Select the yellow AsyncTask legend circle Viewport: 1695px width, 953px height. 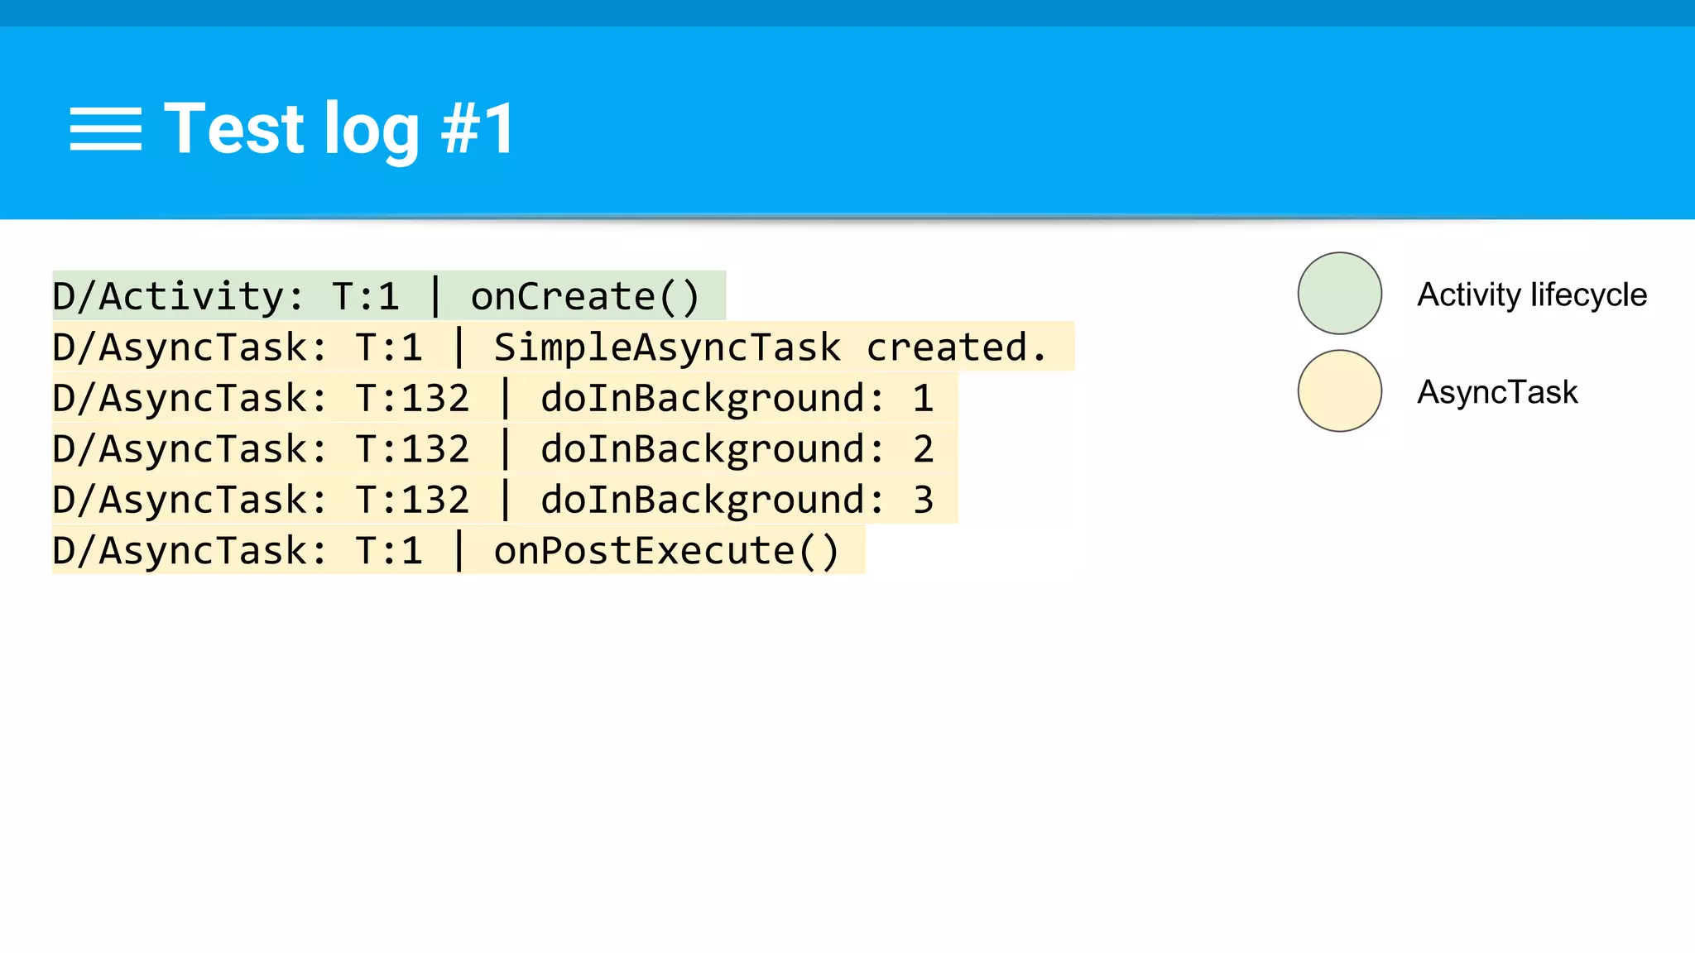[1339, 390]
